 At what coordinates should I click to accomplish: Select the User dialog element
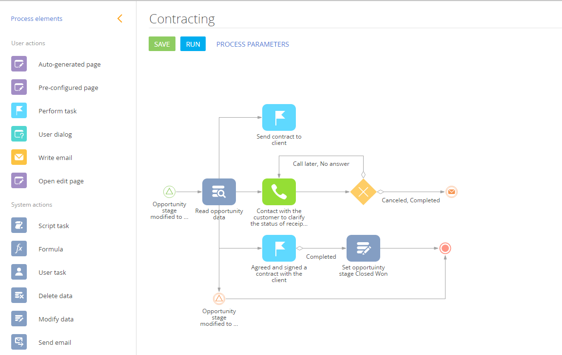[54, 134]
